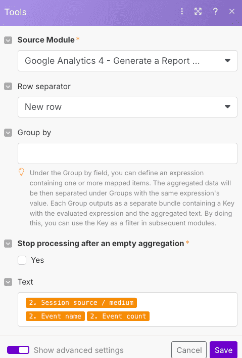This screenshot has width=242, height=358.
Task: Close the Tools dialog
Action: pyautogui.click(x=232, y=11)
